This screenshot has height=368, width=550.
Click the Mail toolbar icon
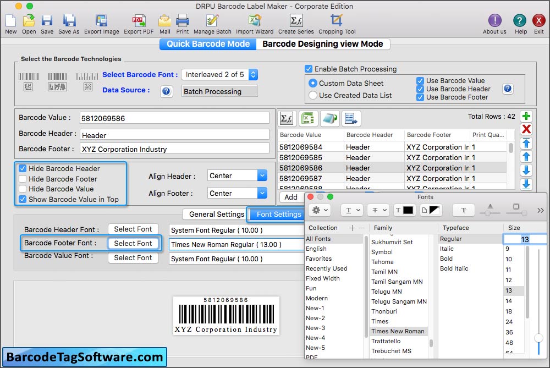pos(164,21)
